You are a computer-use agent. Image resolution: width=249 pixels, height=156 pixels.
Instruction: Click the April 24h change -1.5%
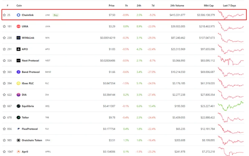pyautogui.click(x=139, y=152)
